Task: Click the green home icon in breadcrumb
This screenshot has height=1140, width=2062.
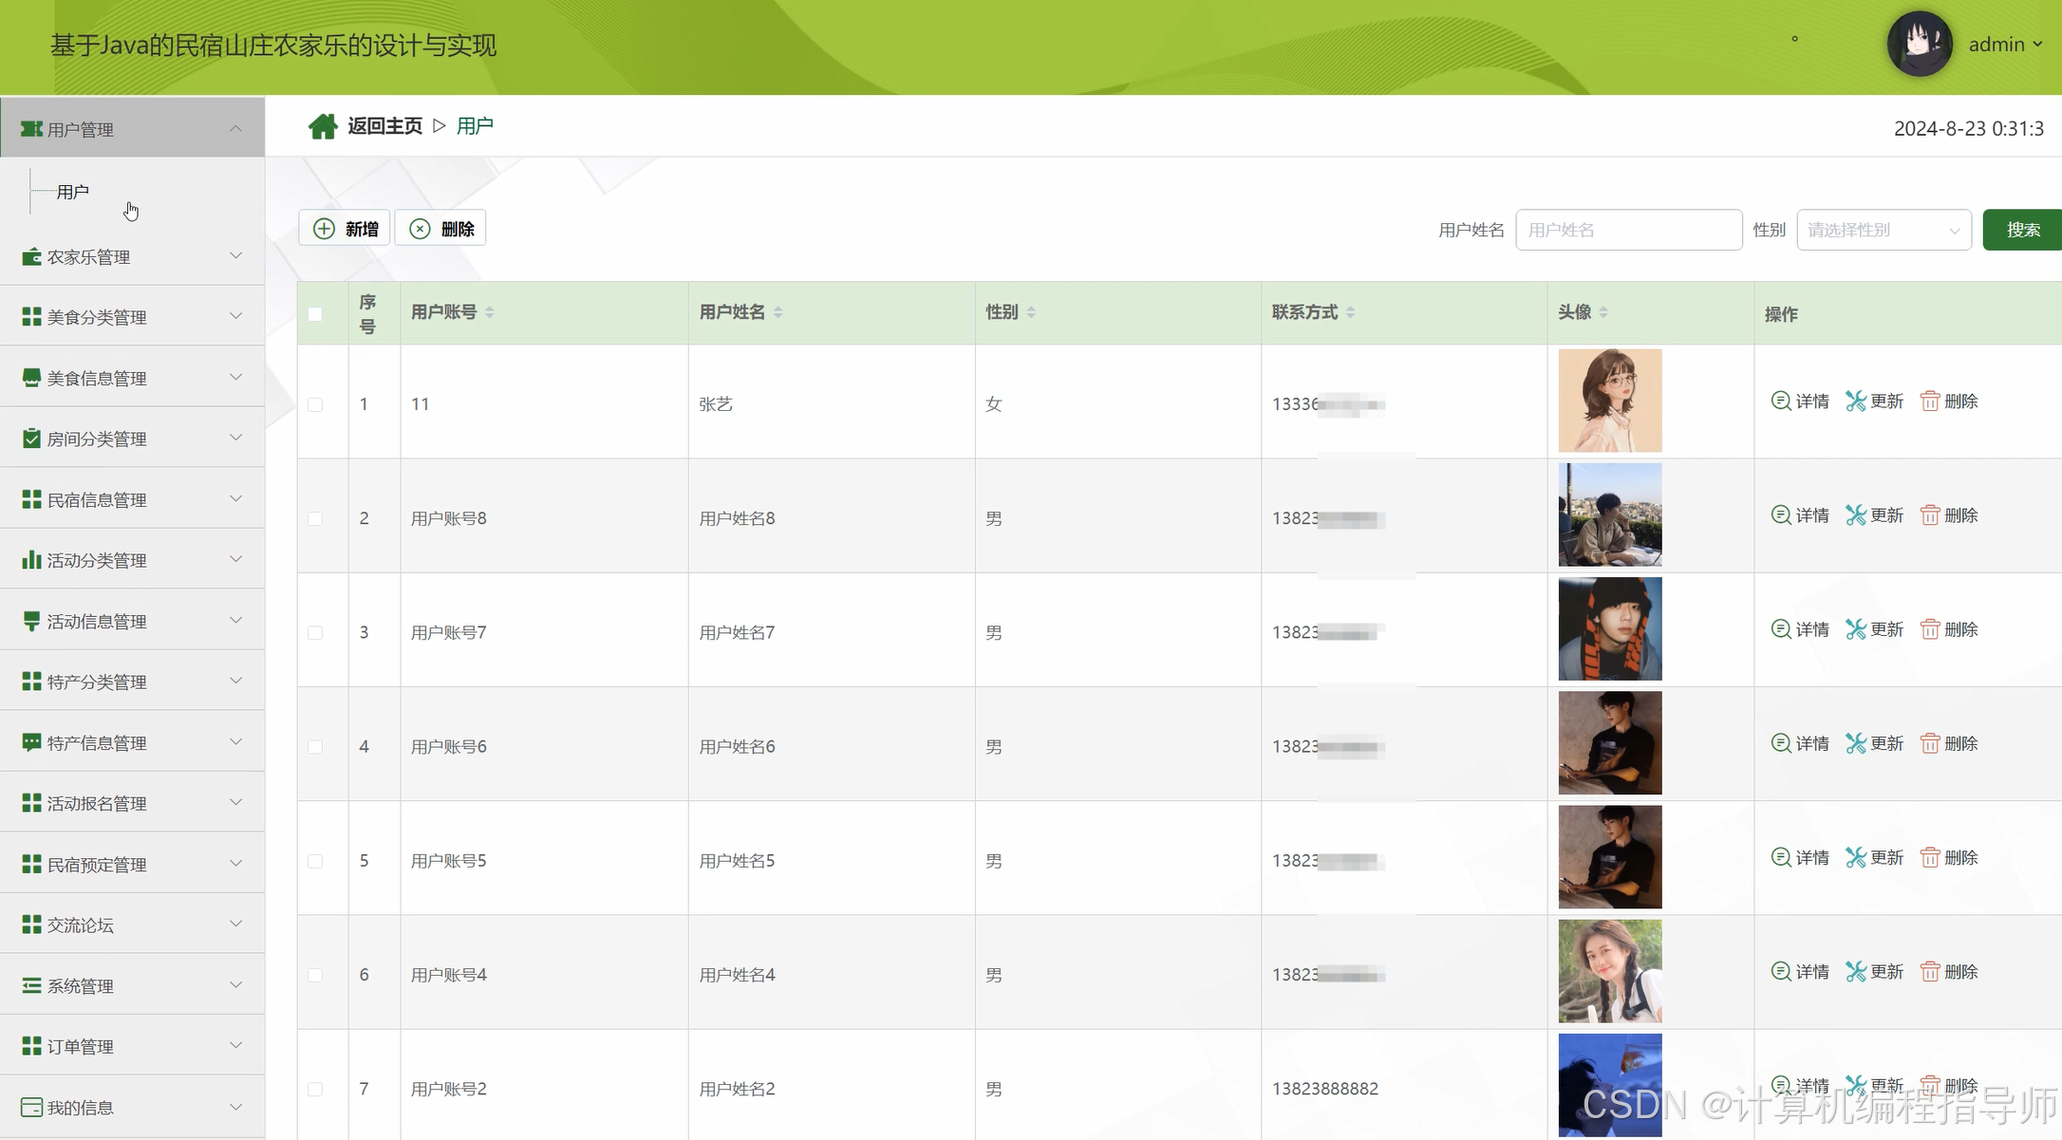Action: (x=323, y=126)
